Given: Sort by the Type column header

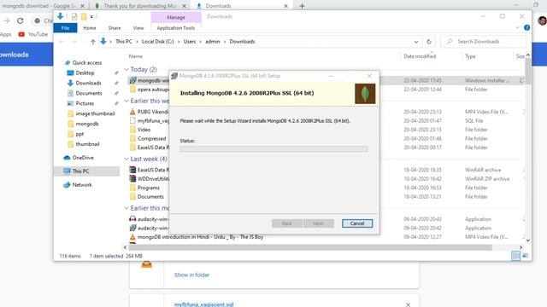Looking at the screenshot, I should point(470,56).
